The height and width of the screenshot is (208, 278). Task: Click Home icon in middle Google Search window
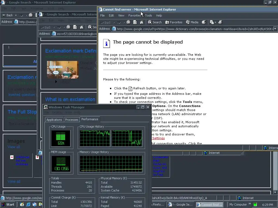click(x=81, y=27)
